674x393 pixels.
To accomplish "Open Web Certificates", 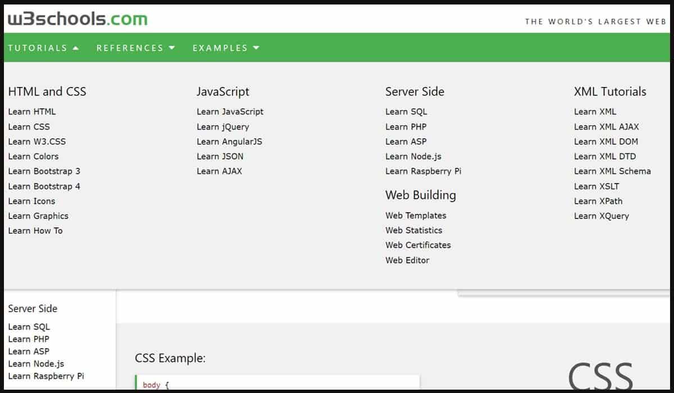I will click(417, 245).
